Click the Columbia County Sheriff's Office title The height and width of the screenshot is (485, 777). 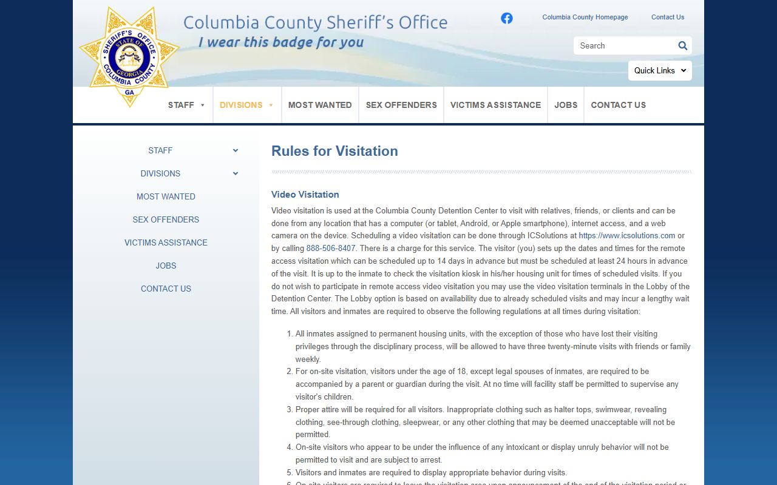pyautogui.click(x=315, y=23)
